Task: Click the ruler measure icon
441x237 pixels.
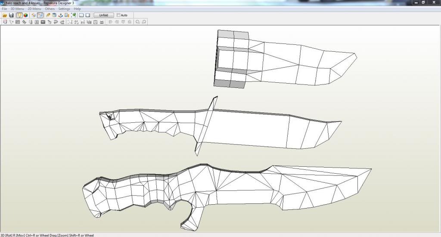Action: click(x=67, y=15)
